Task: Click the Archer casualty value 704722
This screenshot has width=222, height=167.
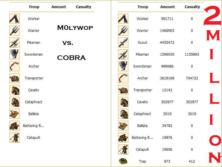Action: (x=192, y=78)
